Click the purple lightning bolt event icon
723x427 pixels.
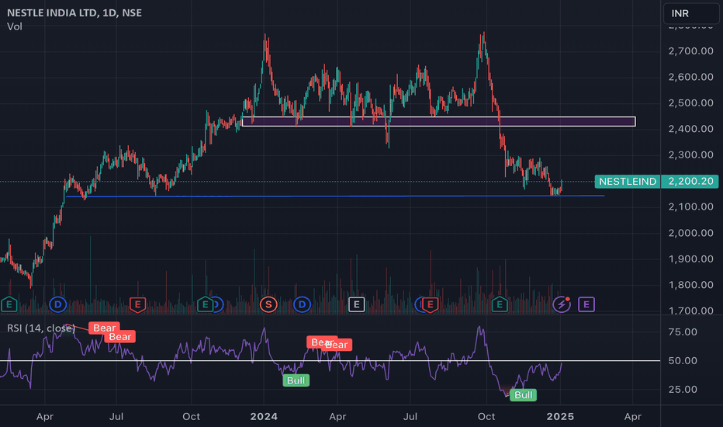coord(561,304)
